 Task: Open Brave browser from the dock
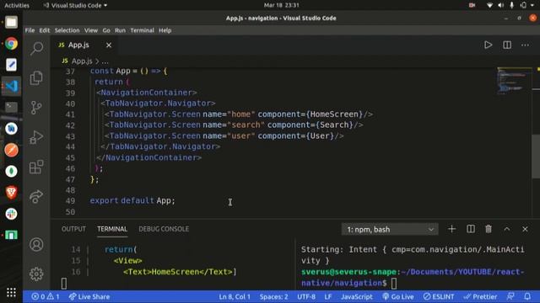click(x=11, y=193)
